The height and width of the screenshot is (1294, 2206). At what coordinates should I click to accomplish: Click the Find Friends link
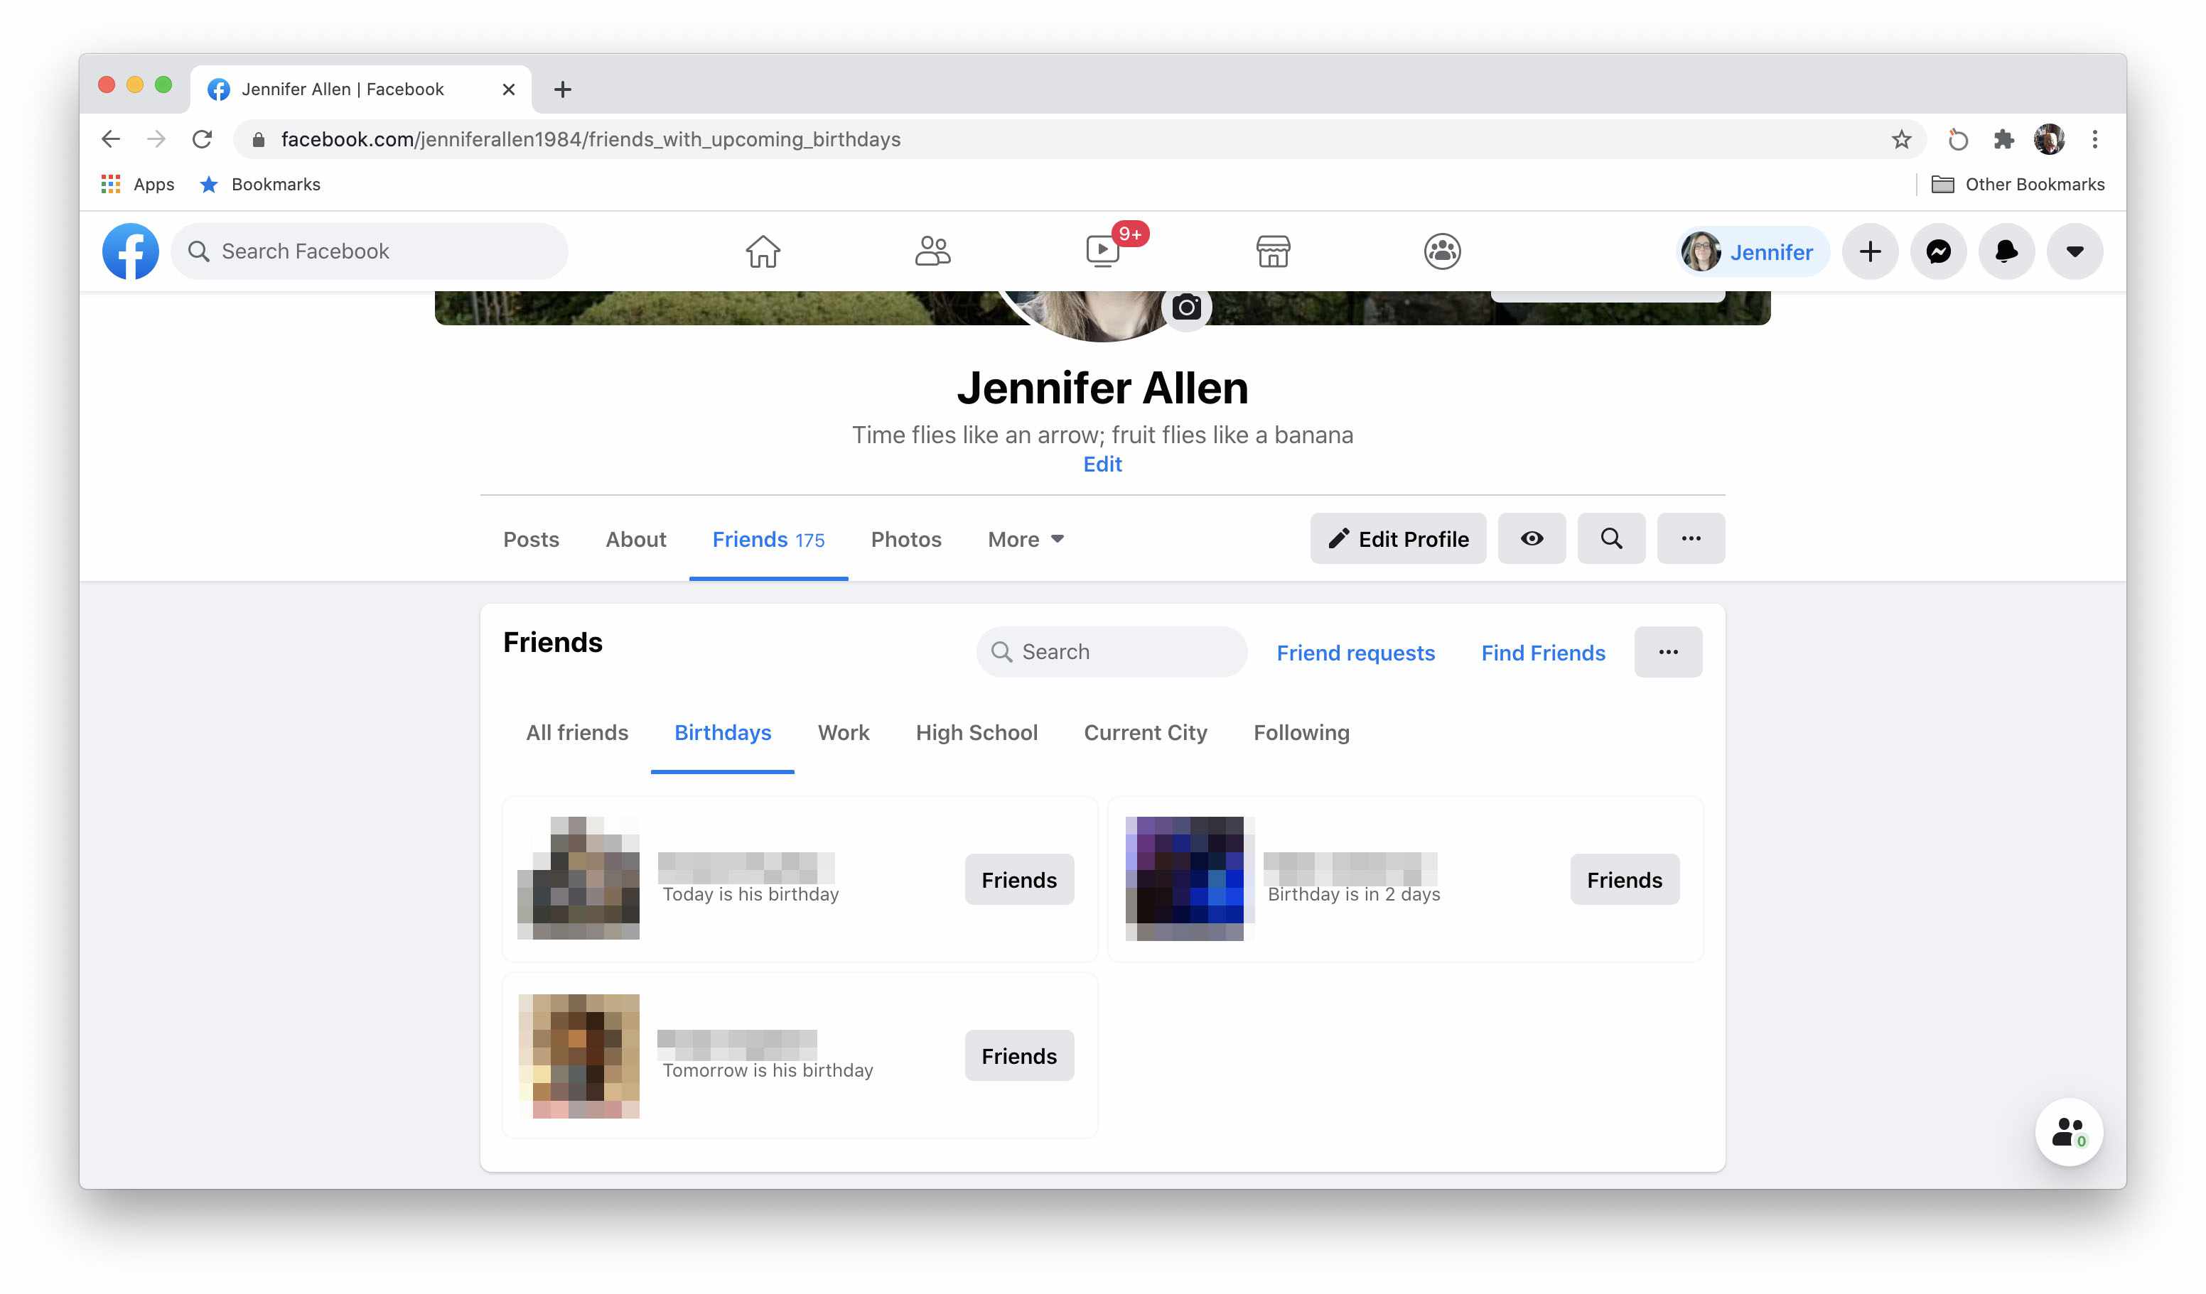tap(1543, 650)
